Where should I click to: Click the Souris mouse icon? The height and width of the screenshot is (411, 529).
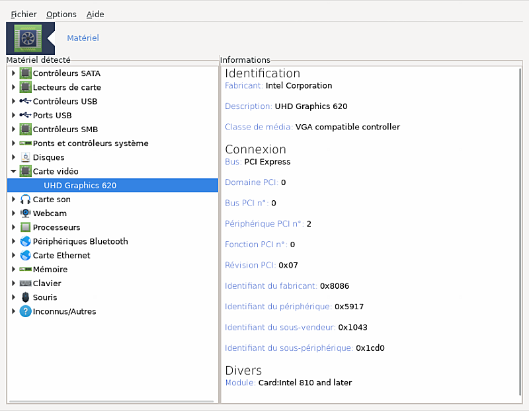(x=26, y=297)
